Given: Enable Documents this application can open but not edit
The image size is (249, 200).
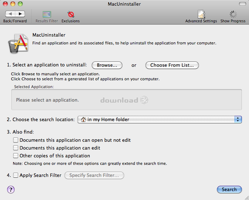Looking at the screenshot, I should click(x=16, y=140).
